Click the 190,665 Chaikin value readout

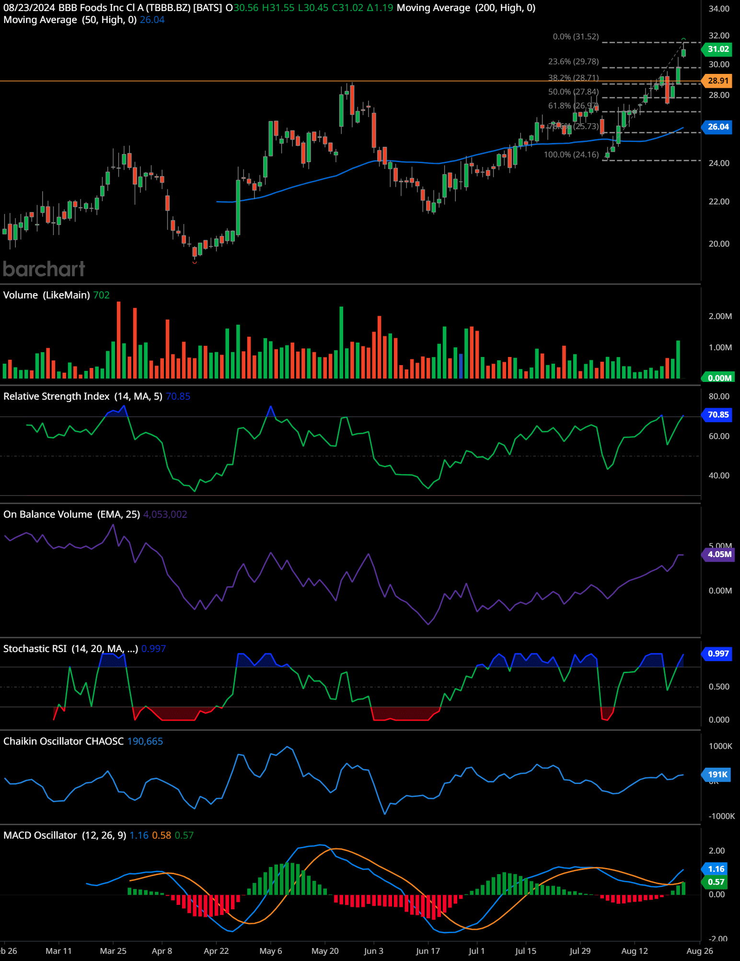(145, 741)
